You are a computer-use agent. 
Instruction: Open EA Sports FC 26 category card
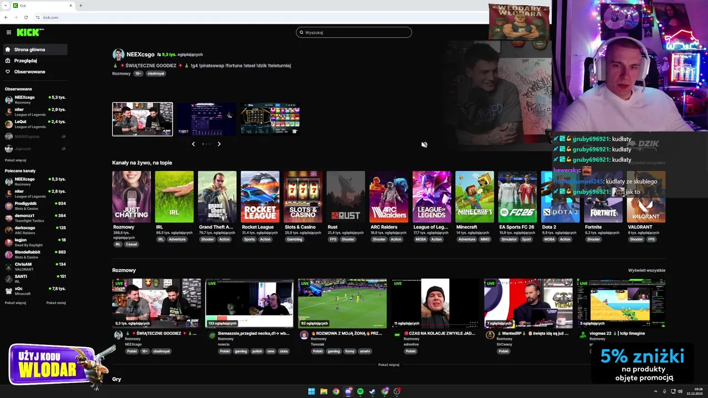point(517,197)
